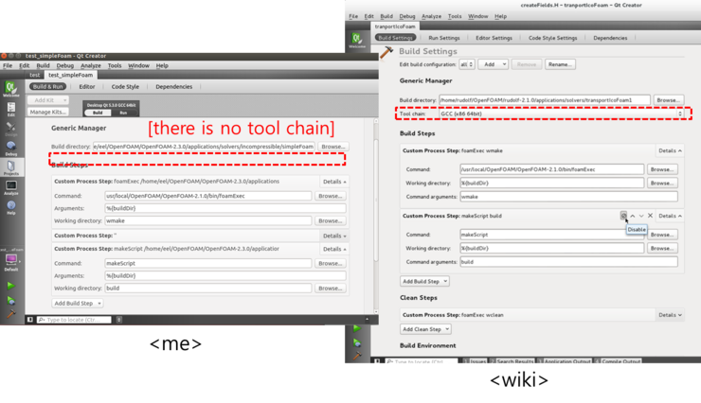Select Projects mode in test_simpleFoam sidebar
The image size is (701, 403).
click(10, 168)
